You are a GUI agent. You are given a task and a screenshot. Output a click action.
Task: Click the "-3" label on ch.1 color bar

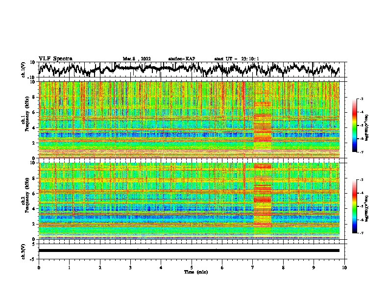click(362, 99)
